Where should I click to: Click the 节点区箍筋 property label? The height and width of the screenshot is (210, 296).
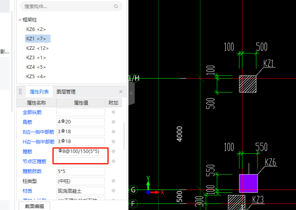coord(34,162)
